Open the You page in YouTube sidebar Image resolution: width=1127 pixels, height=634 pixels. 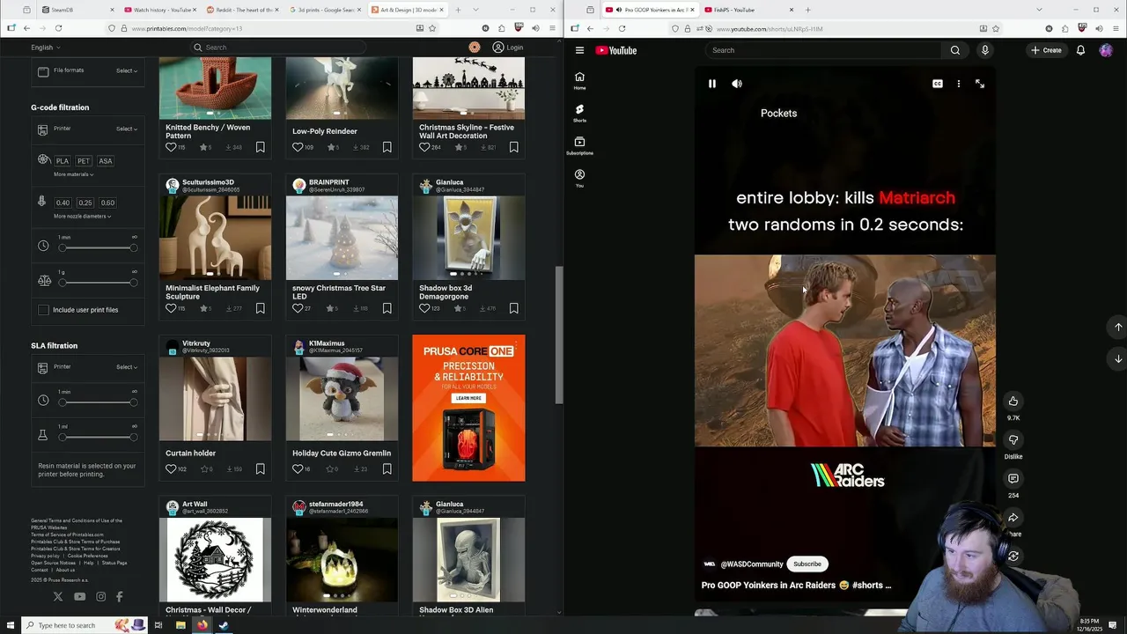click(579, 178)
